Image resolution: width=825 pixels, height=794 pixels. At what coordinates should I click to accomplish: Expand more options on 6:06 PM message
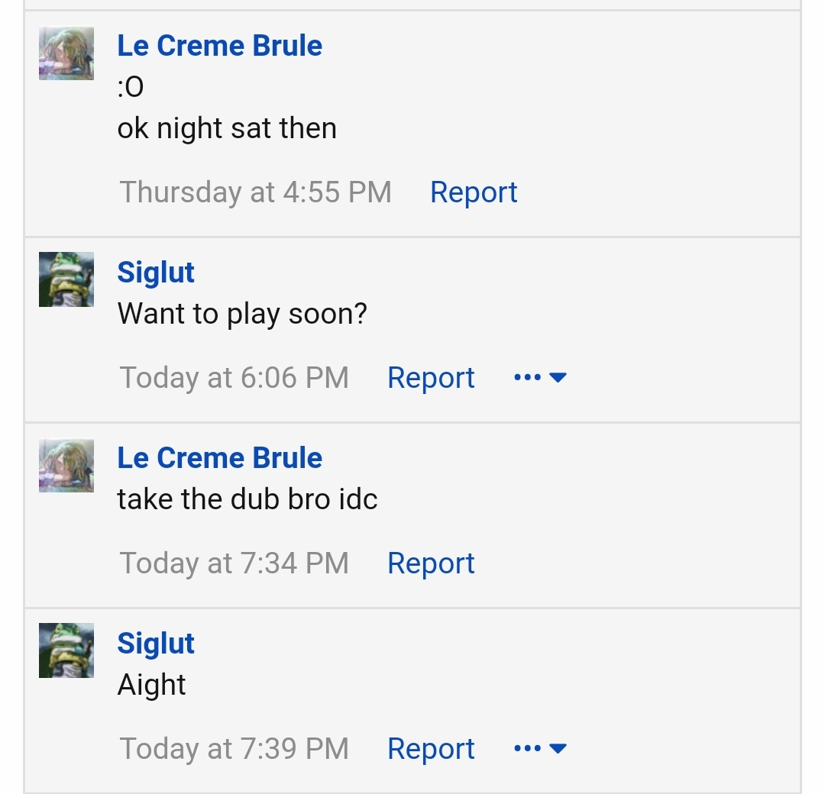pyautogui.click(x=540, y=378)
